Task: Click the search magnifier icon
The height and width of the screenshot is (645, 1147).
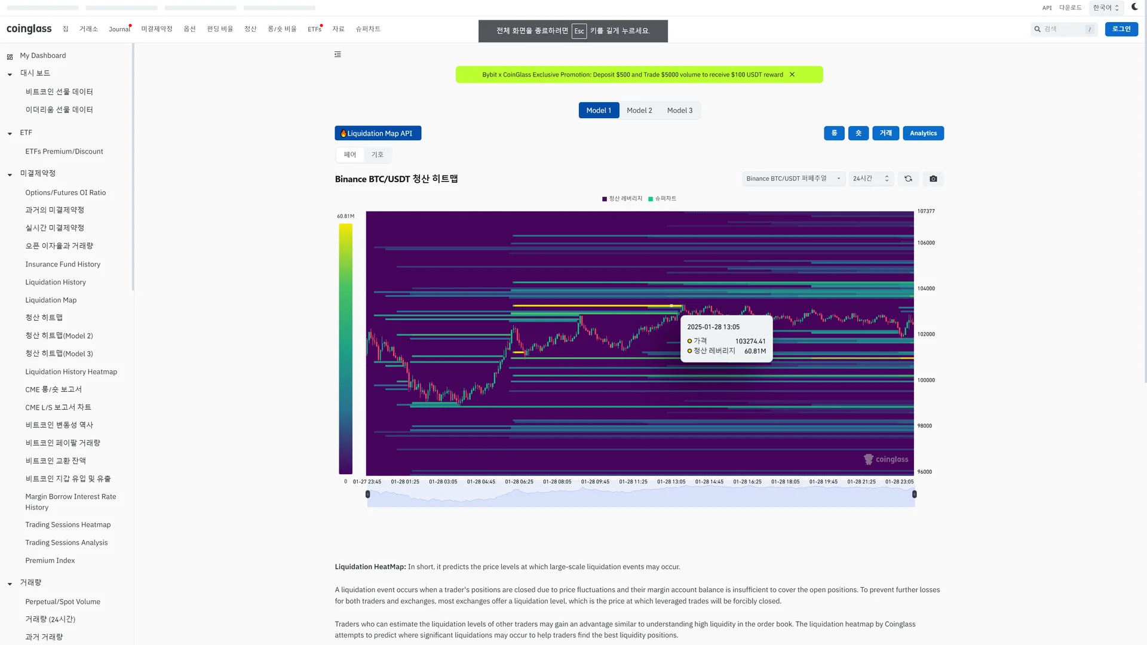Action: (x=1038, y=29)
